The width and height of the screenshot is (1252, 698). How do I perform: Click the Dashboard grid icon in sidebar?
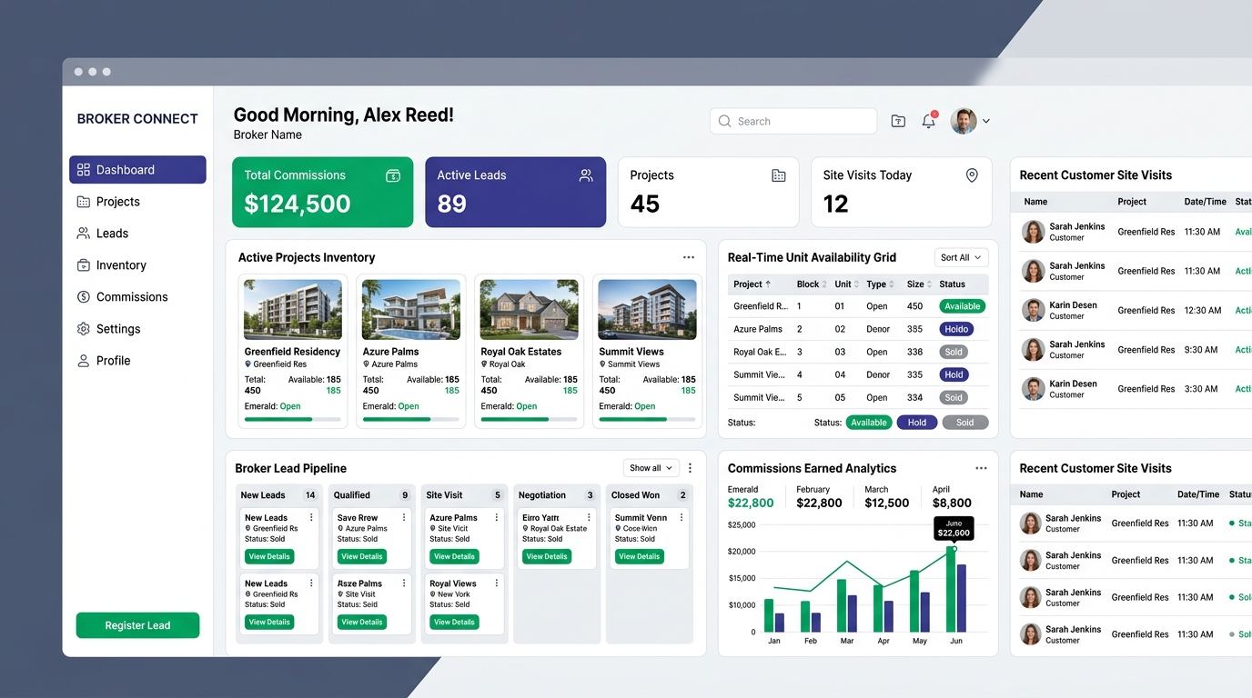click(x=84, y=170)
